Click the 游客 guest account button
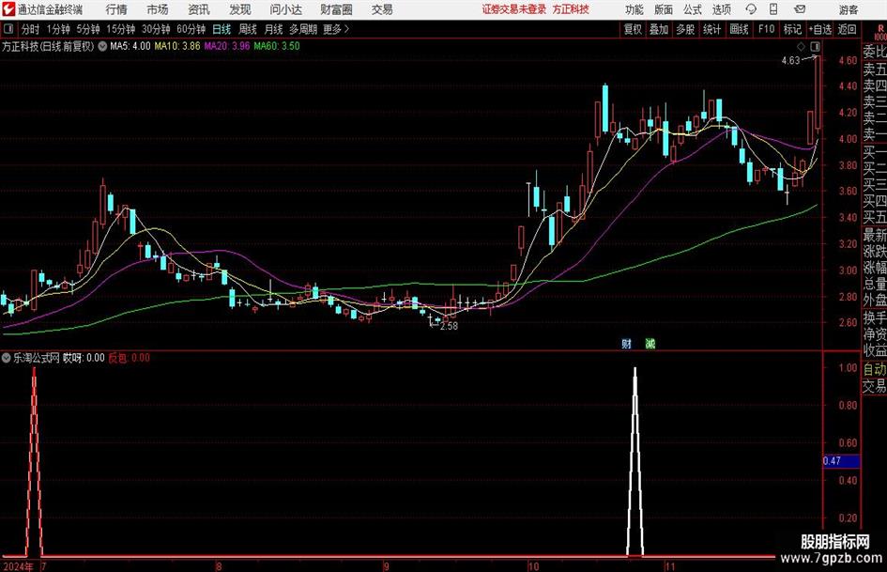Viewport: 887px width, 572px height. 848,9
